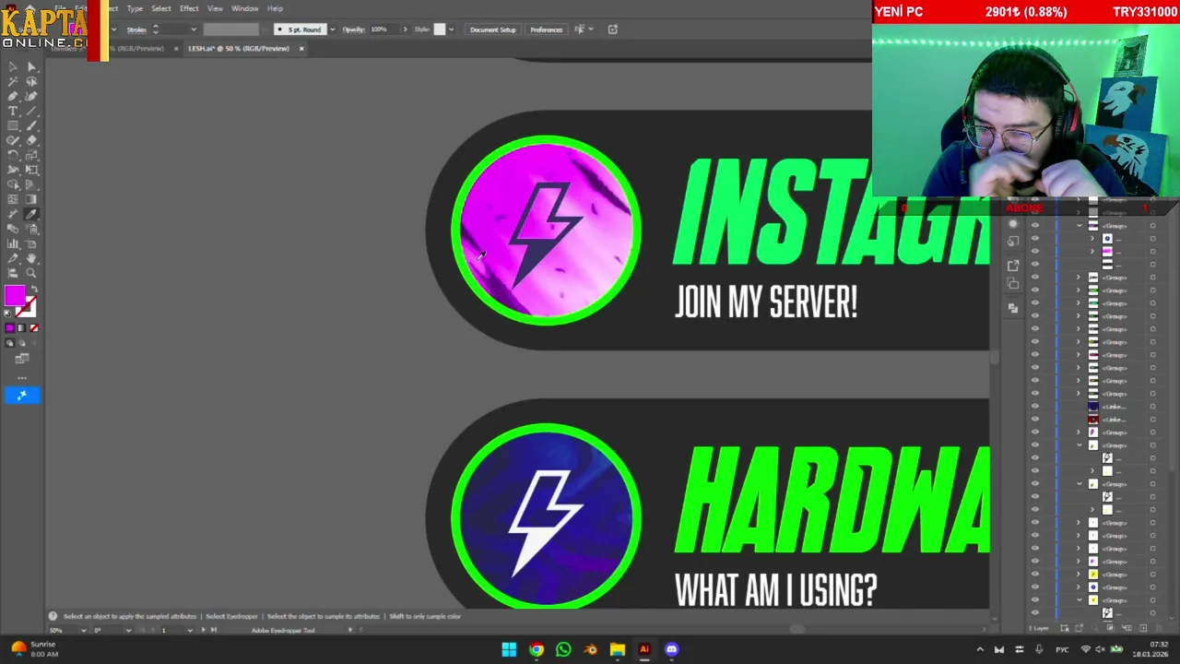Click Document Setup button
This screenshot has height=664, width=1180.
point(493,30)
